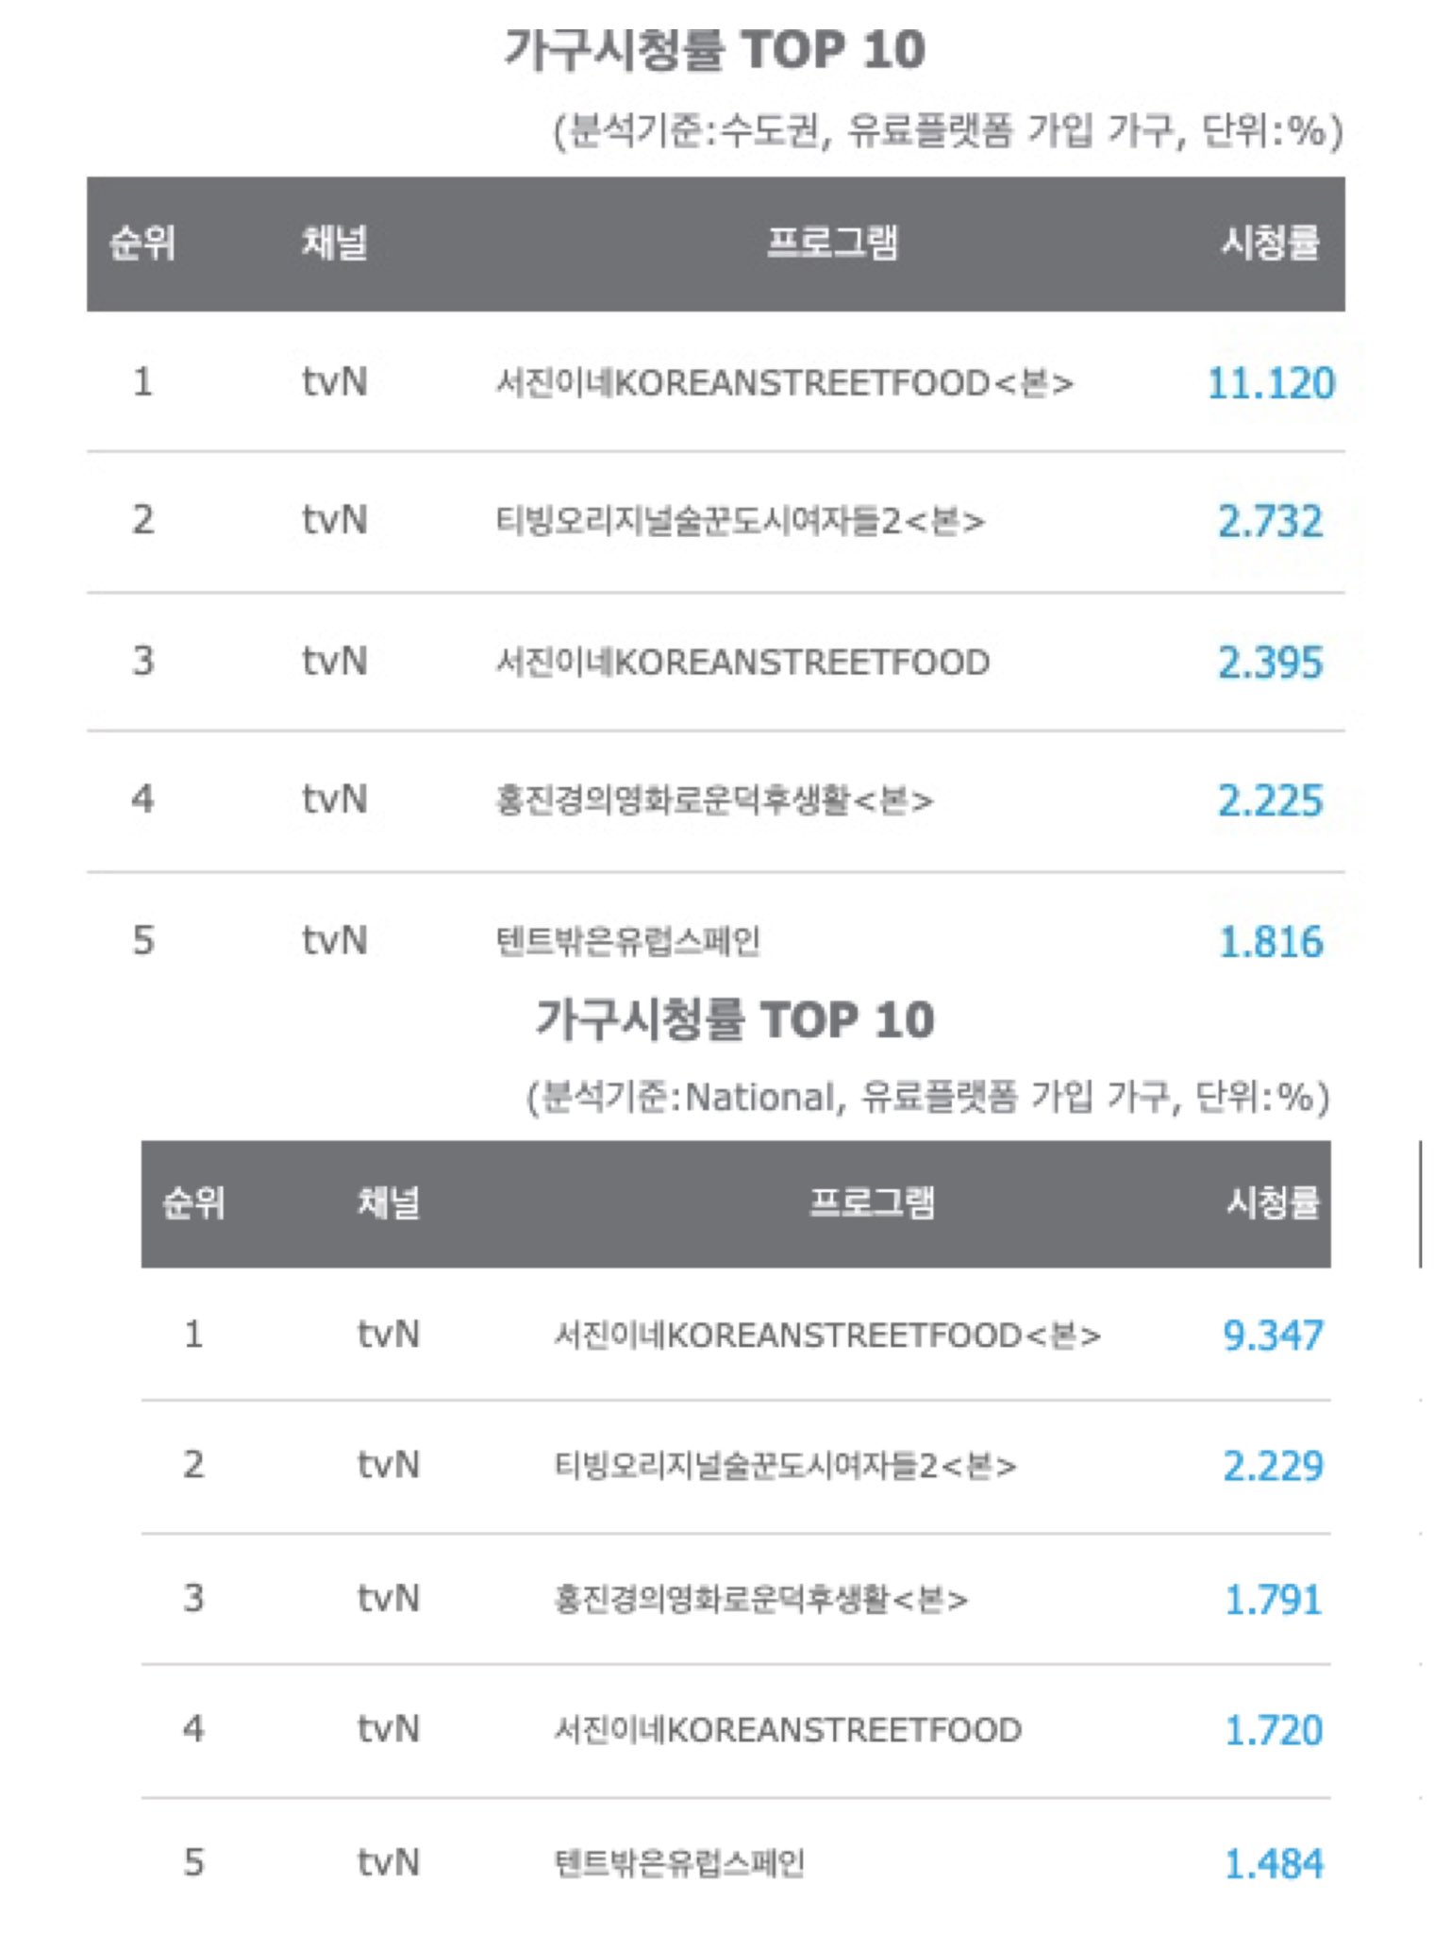This screenshot has height=1933, width=1451.
Task: Click the 채널 header in the top table
Action: (x=335, y=244)
